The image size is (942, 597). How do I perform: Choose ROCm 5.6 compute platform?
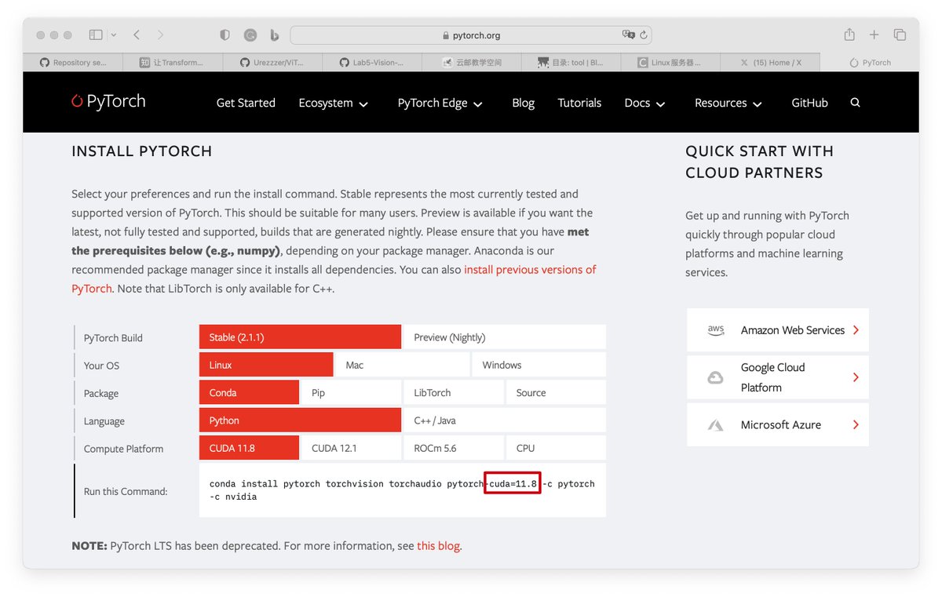453,448
